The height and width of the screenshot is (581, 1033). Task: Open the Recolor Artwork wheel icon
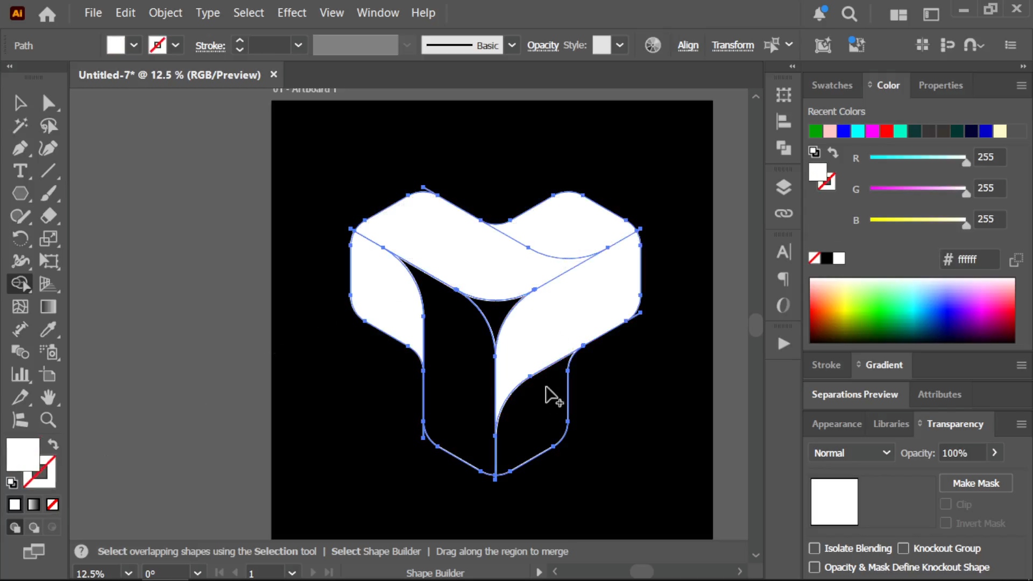[653, 45]
